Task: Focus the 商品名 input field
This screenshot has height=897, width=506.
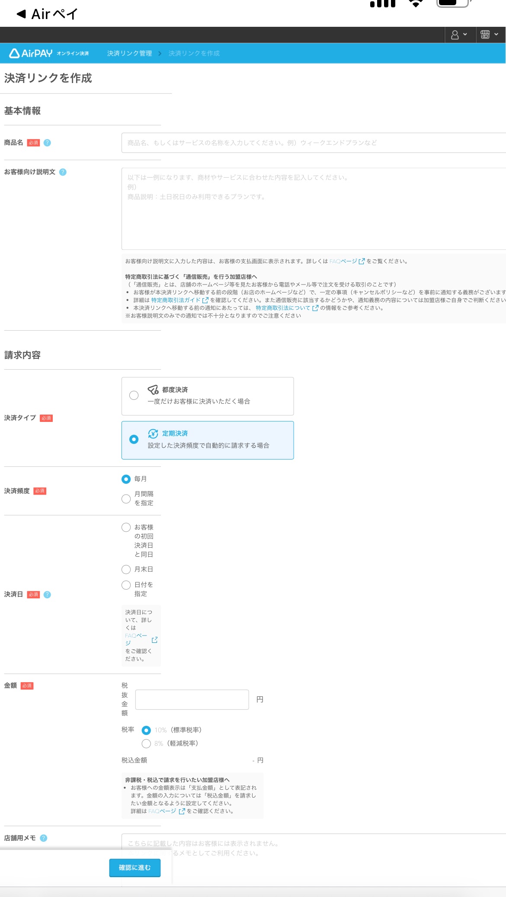Action: click(x=314, y=143)
